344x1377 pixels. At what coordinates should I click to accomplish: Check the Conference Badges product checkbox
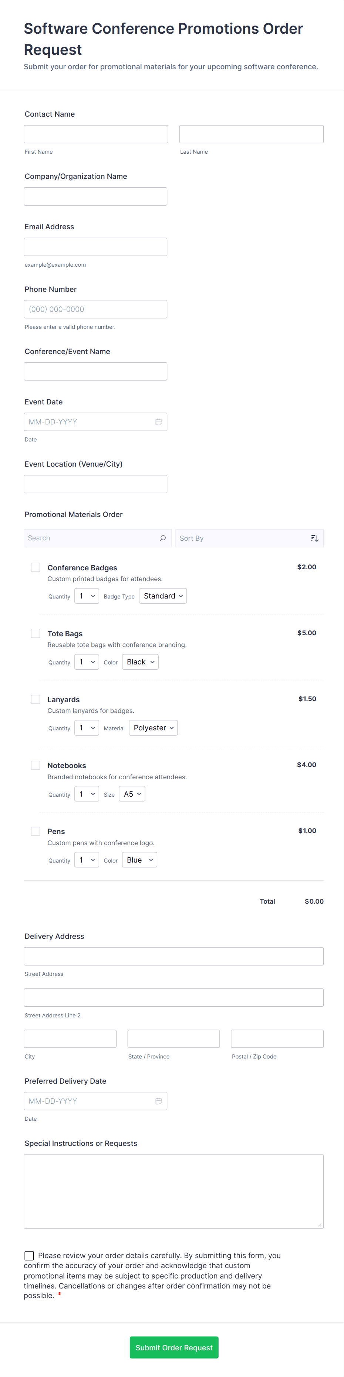(x=36, y=568)
